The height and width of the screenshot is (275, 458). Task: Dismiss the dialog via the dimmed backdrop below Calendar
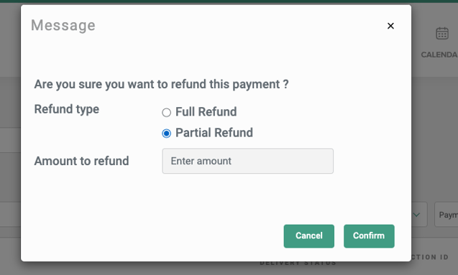434,131
